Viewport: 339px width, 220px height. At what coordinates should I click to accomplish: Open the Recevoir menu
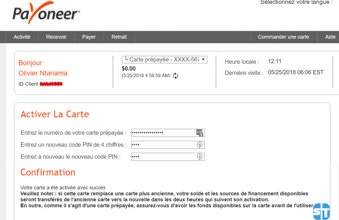(x=56, y=37)
